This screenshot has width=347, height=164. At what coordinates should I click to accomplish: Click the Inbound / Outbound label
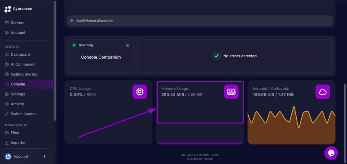tap(271, 89)
